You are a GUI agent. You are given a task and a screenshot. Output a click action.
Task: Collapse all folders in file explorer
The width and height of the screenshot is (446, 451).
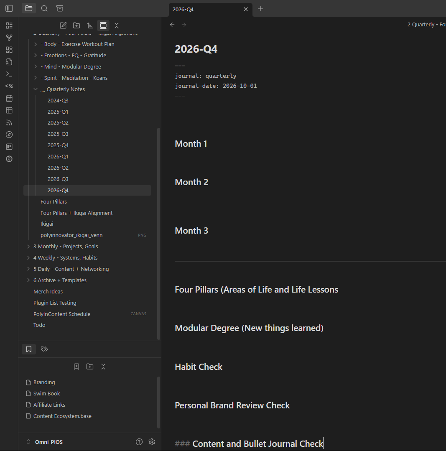coord(117,25)
